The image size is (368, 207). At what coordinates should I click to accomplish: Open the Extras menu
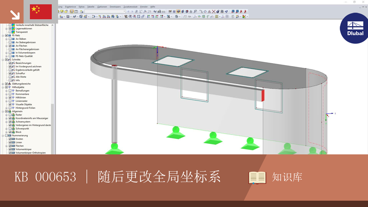(82, 7)
